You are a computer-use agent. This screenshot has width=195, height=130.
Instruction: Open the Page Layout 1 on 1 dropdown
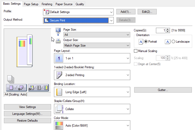point(92,58)
